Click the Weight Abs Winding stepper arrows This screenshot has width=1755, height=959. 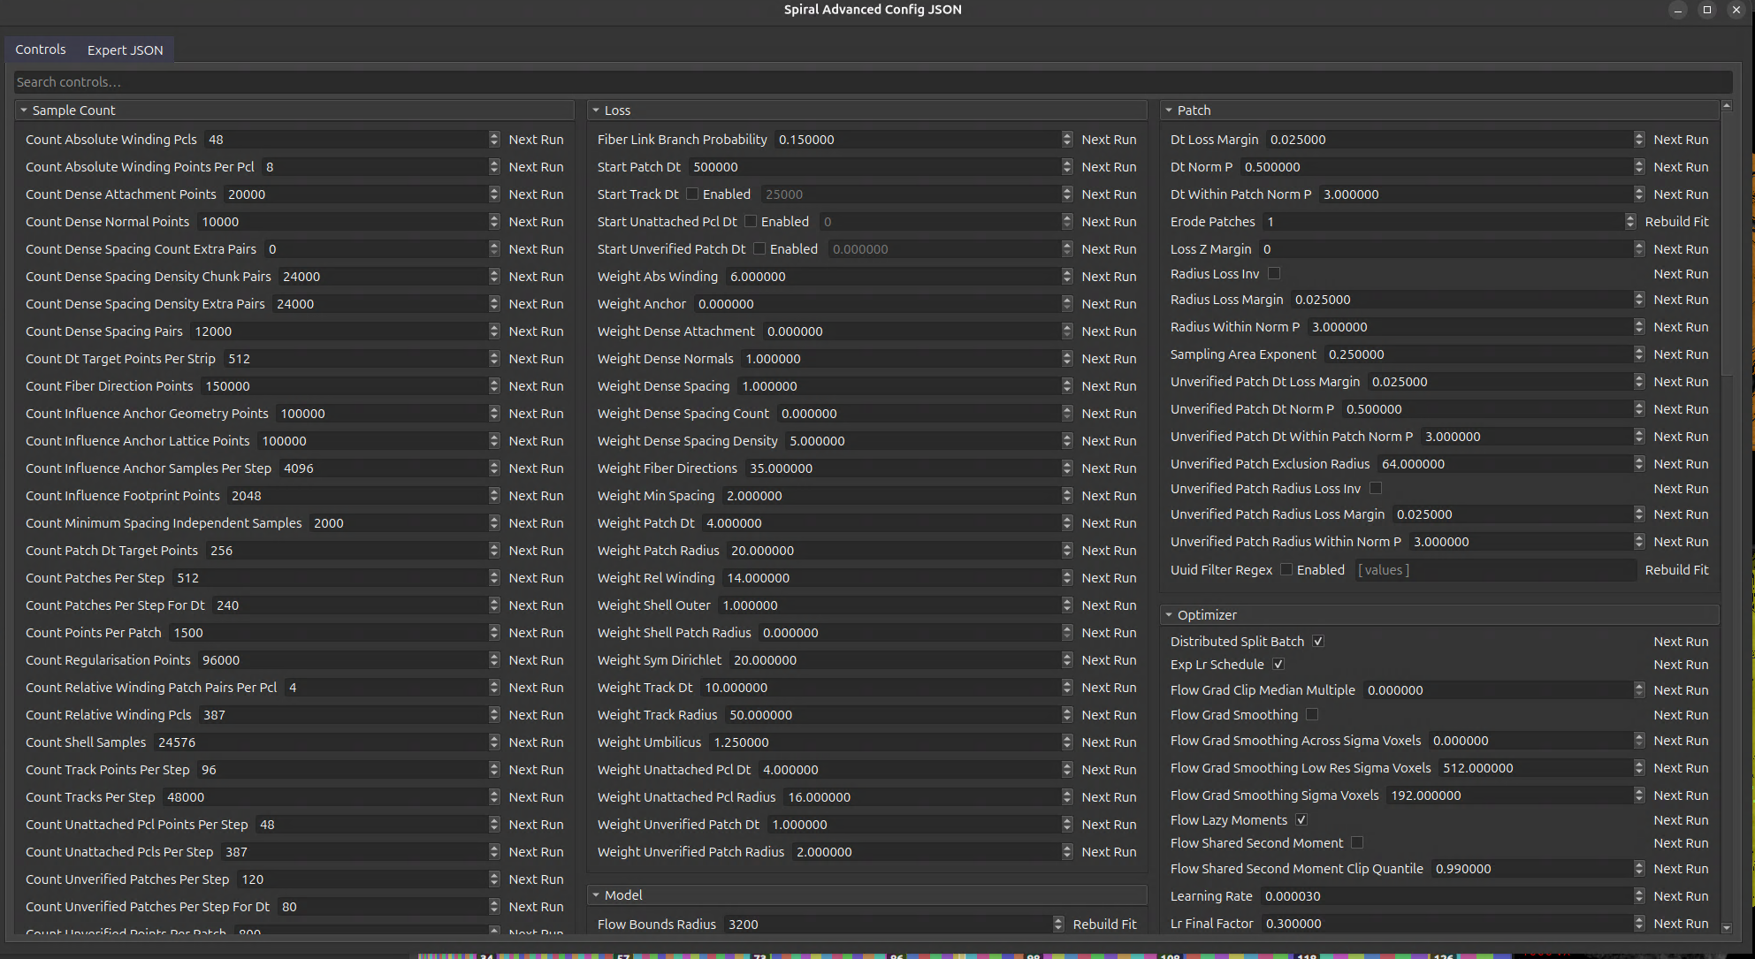coord(1067,276)
